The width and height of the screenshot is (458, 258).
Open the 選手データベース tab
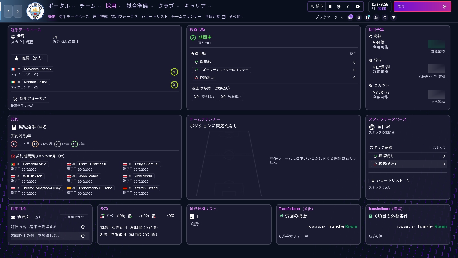(x=74, y=17)
